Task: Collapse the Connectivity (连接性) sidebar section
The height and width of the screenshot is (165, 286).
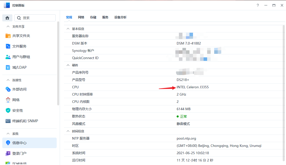Action: coord(8,80)
